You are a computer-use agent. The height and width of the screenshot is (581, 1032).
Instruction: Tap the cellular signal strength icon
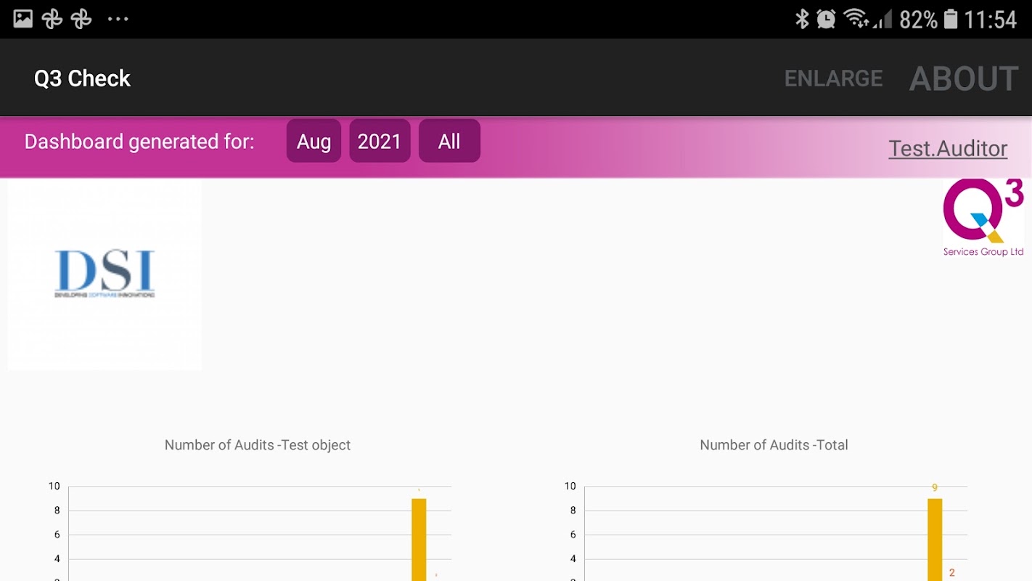(x=882, y=19)
